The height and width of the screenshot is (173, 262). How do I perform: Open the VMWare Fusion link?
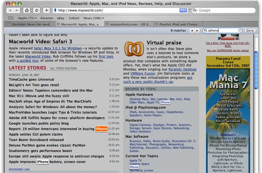[x=143, y=73]
